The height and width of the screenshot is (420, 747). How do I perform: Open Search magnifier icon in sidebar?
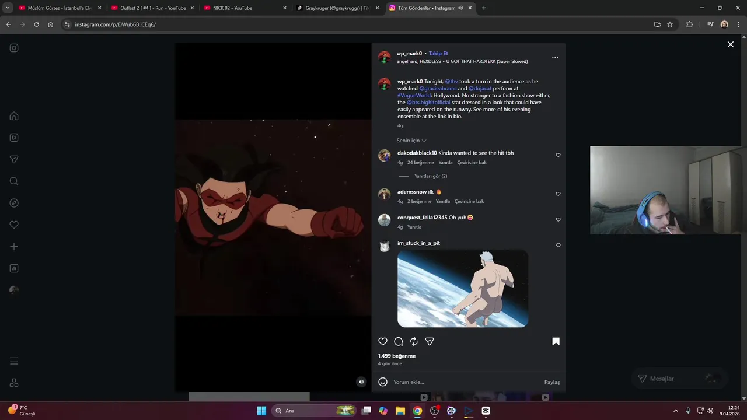(x=14, y=181)
